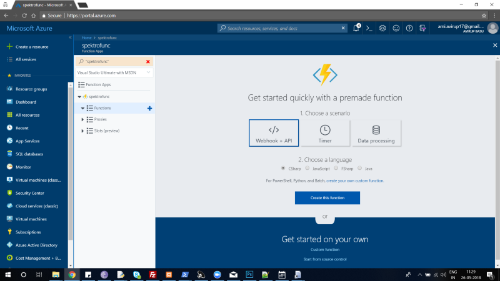Open portal settings gear

tap(382, 28)
